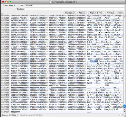Click the Replace & Find button
This screenshot has height=117, width=126.
pyautogui.click(x=96, y=13)
